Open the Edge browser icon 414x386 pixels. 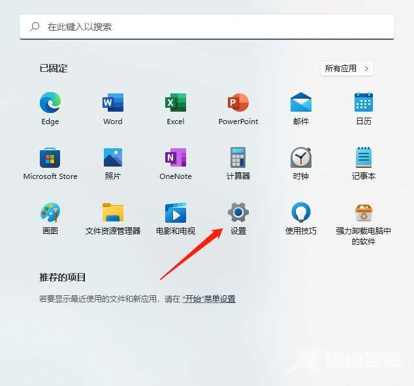pos(50,103)
